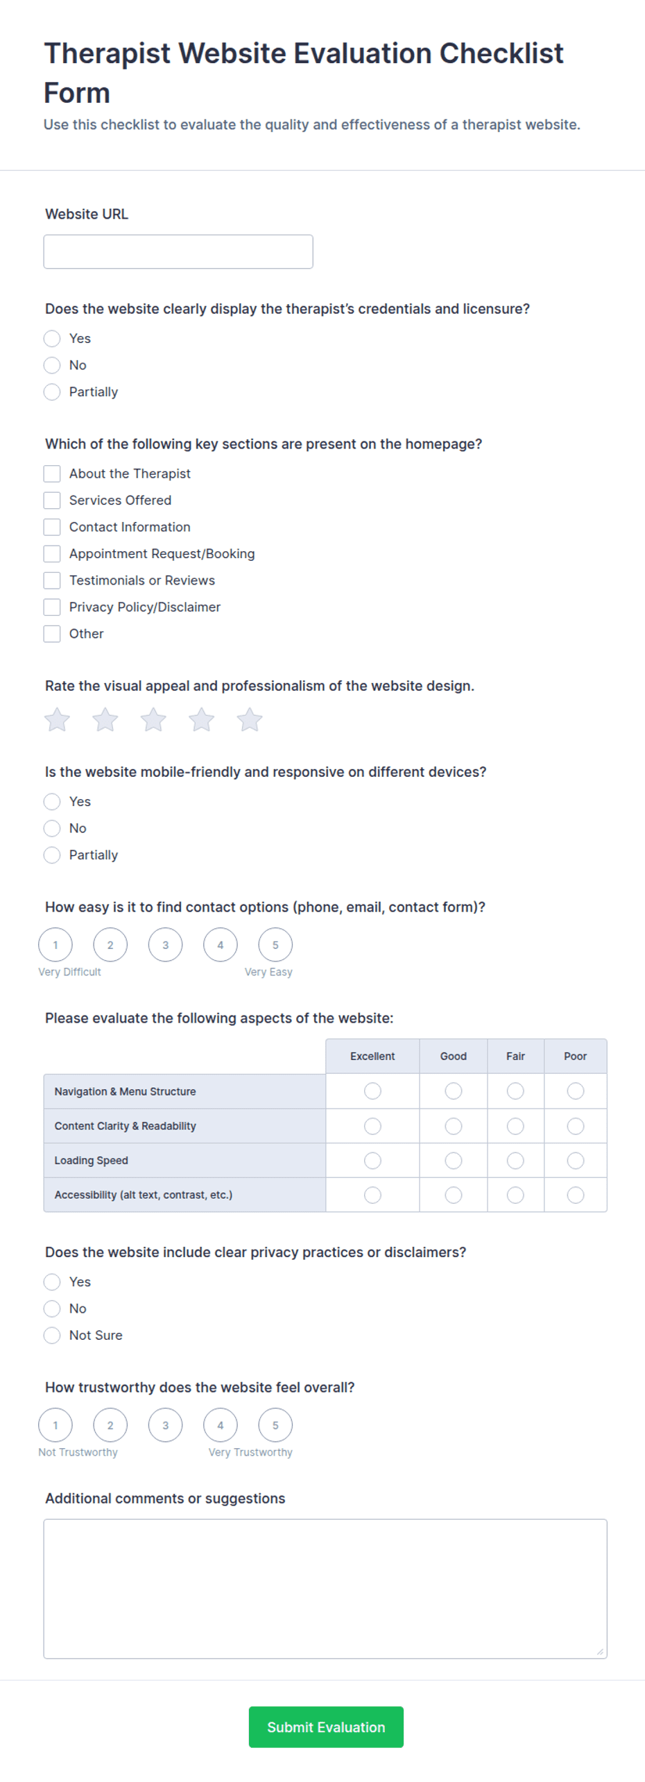Check the About the Therapist box

click(x=52, y=473)
